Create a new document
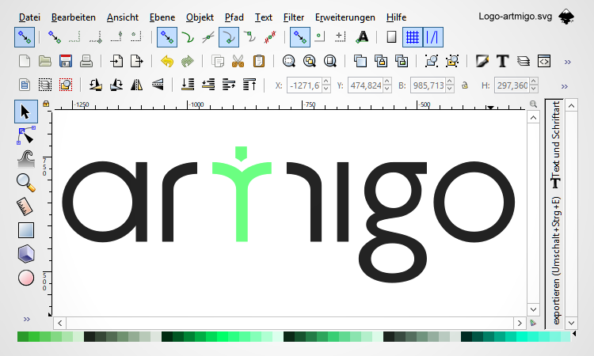 click(x=25, y=61)
